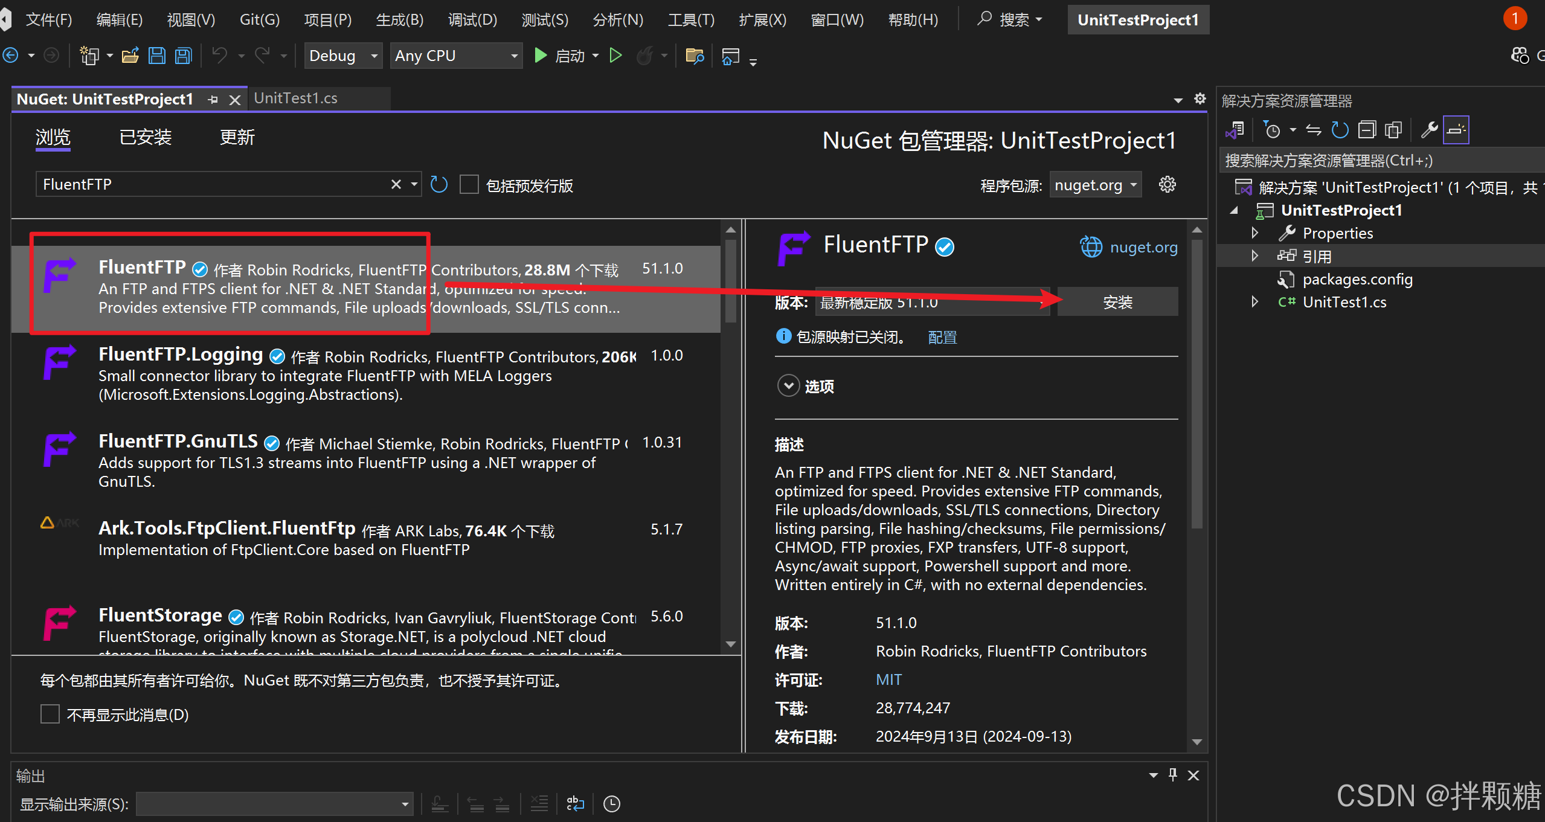Viewport: 1545px width, 822px height.
Task: Collapse the 选项 section in package details
Action: click(788, 386)
